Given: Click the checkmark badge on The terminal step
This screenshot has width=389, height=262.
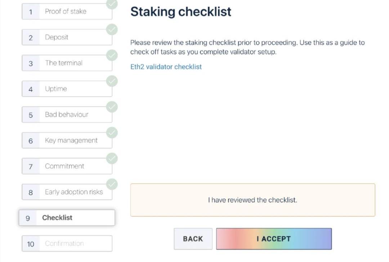Looking at the screenshot, I should (x=112, y=55).
